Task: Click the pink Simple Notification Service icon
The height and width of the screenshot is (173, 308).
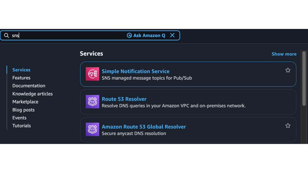Action: click(92, 74)
